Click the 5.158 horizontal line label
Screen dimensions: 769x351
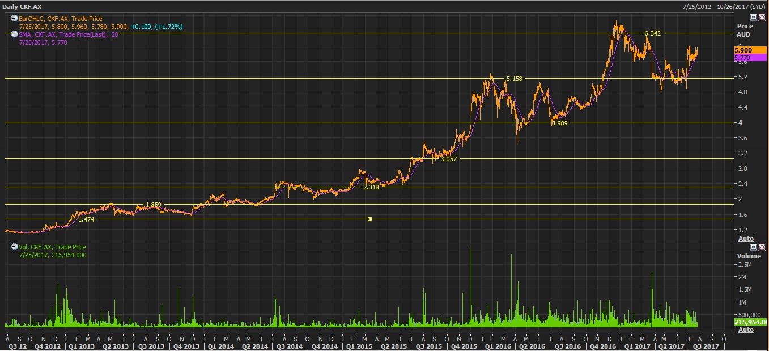[x=514, y=79]
